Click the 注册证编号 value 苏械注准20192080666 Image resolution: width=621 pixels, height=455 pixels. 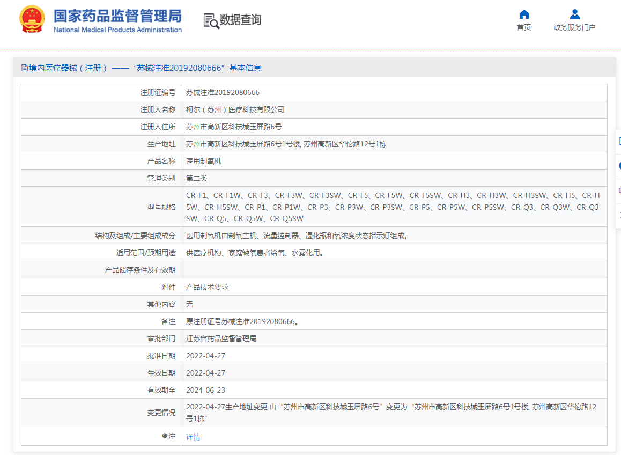pyautogui.click(x=223, y=92)
